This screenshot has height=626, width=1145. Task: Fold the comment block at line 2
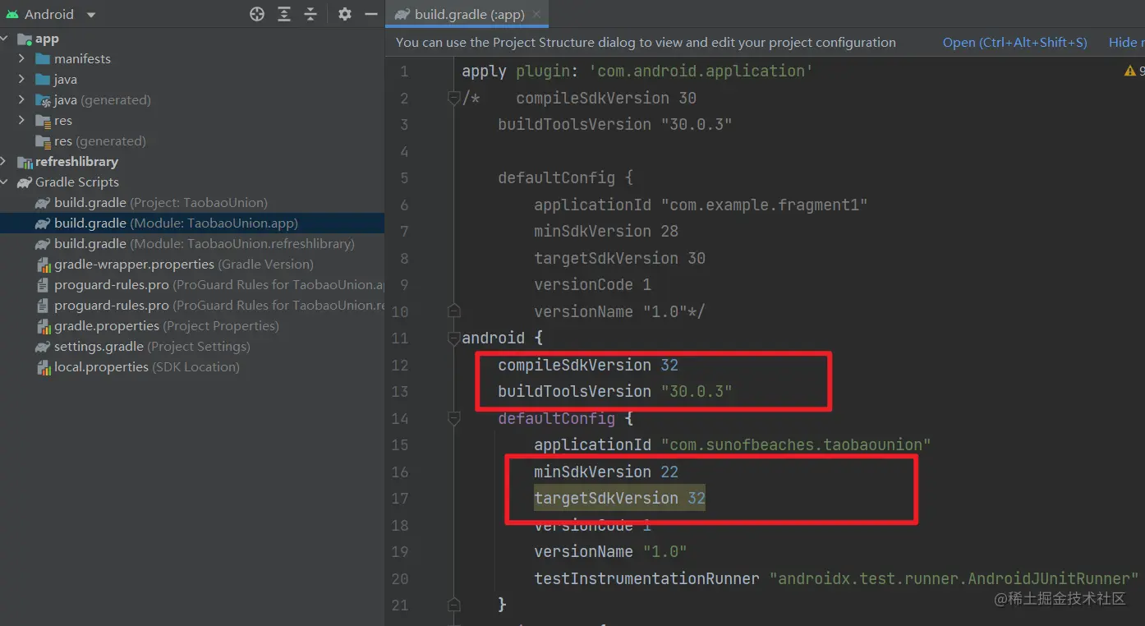point(453,98)
